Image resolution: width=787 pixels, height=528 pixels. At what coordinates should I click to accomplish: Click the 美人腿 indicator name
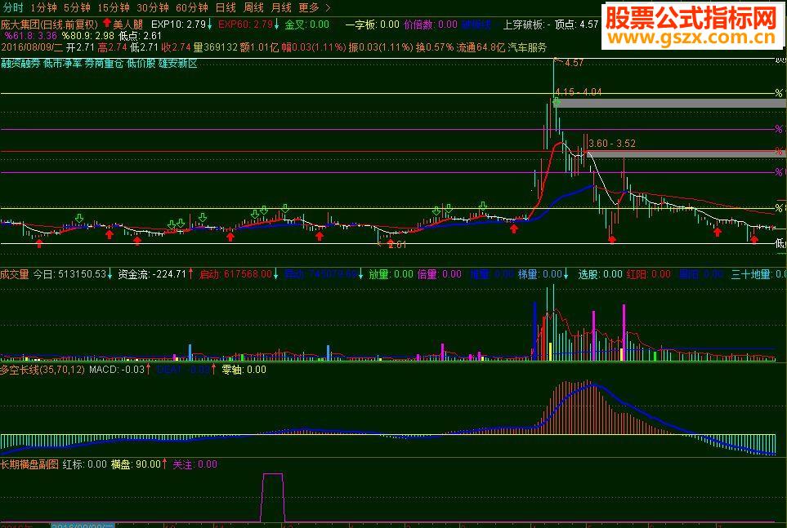pos(128,24)
